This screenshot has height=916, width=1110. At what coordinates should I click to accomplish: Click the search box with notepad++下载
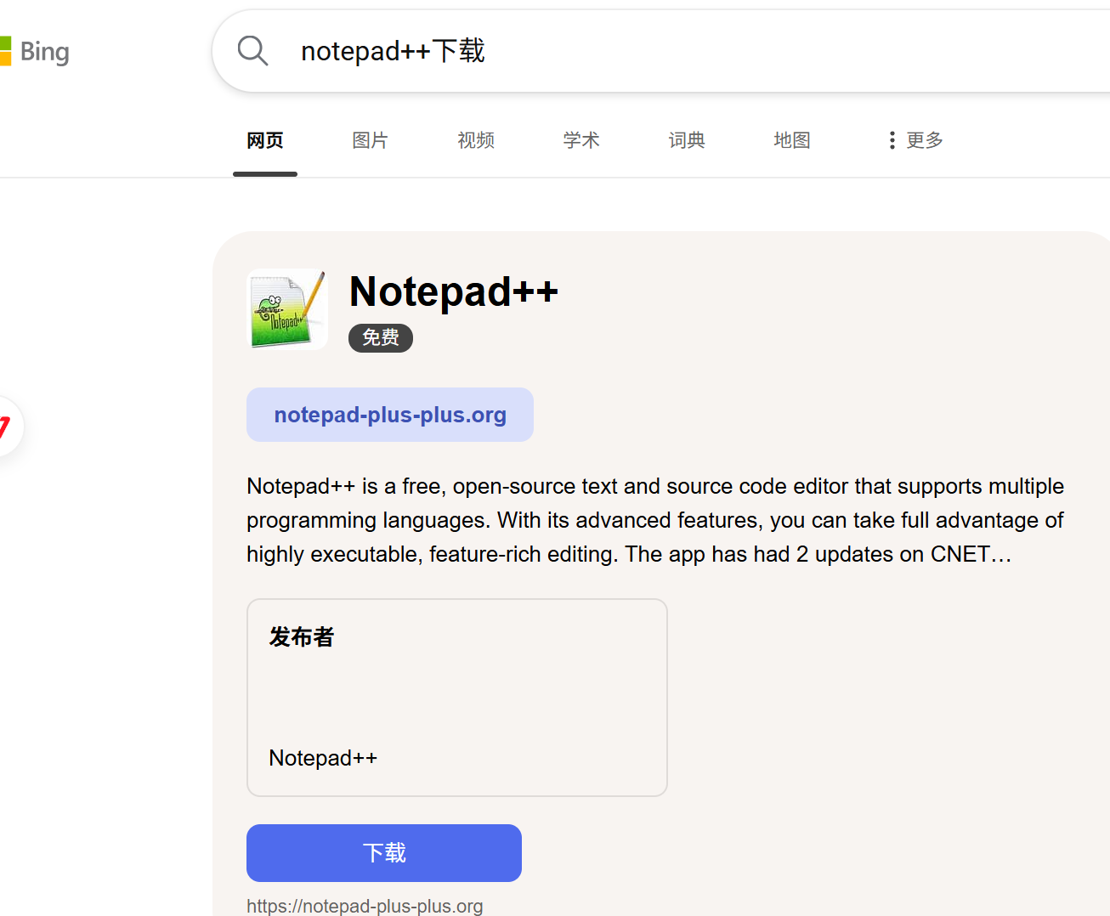tap(663, 51)
